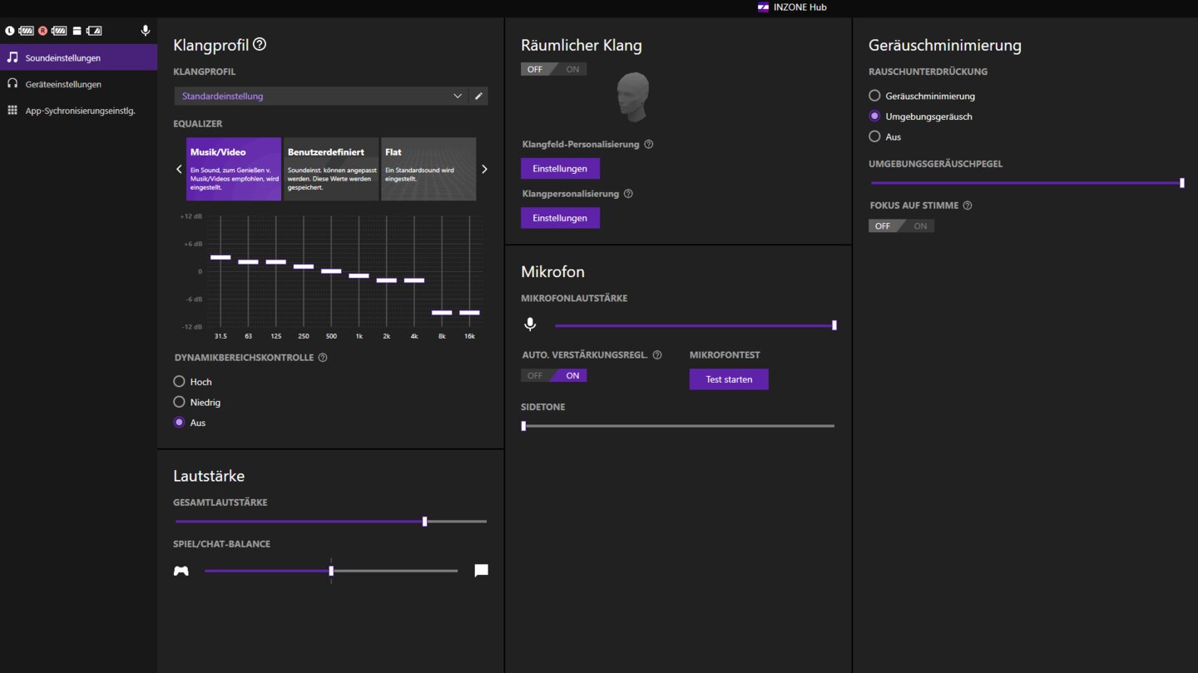Click the Test starten microphone button

pos(729,379)
